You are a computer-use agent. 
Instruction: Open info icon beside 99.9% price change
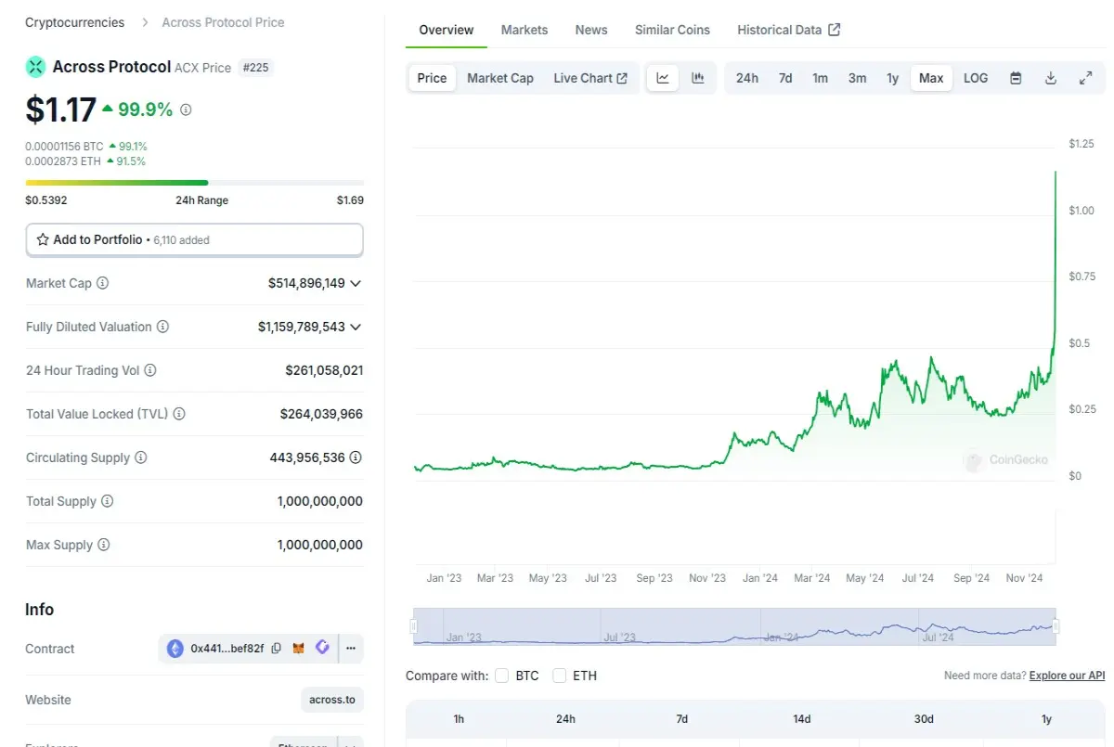(x=186, y=109)
